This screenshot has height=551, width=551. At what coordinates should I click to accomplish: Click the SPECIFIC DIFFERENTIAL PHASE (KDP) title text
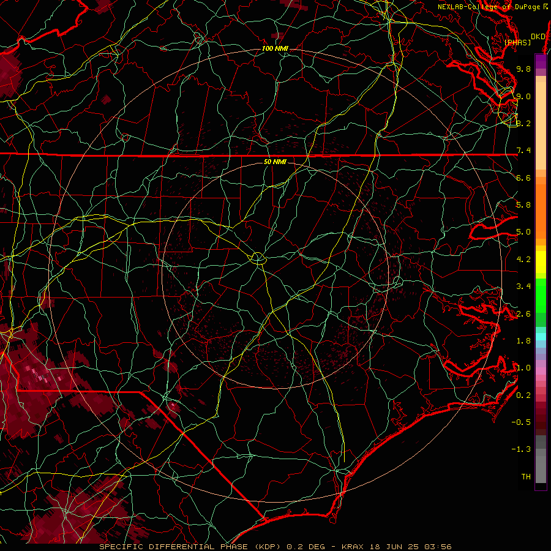coord(191,547)
